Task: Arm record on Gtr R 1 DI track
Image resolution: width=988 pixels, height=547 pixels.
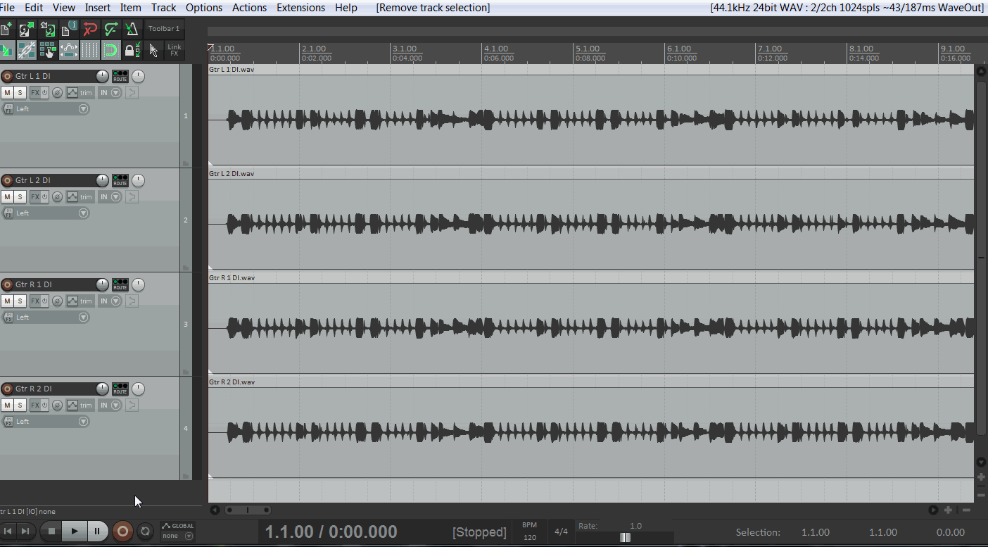Action: point(8,284)
